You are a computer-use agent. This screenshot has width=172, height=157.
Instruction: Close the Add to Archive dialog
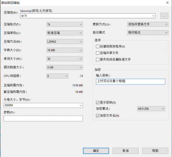tap(167, 2)
